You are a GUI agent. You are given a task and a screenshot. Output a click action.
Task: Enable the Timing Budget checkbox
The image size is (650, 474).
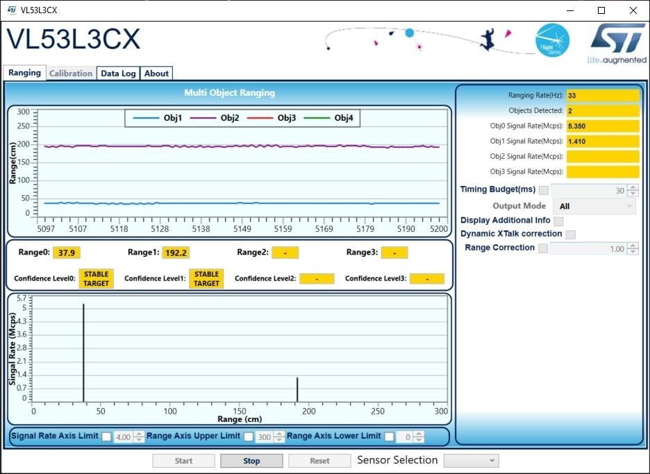tap(544, 190)
